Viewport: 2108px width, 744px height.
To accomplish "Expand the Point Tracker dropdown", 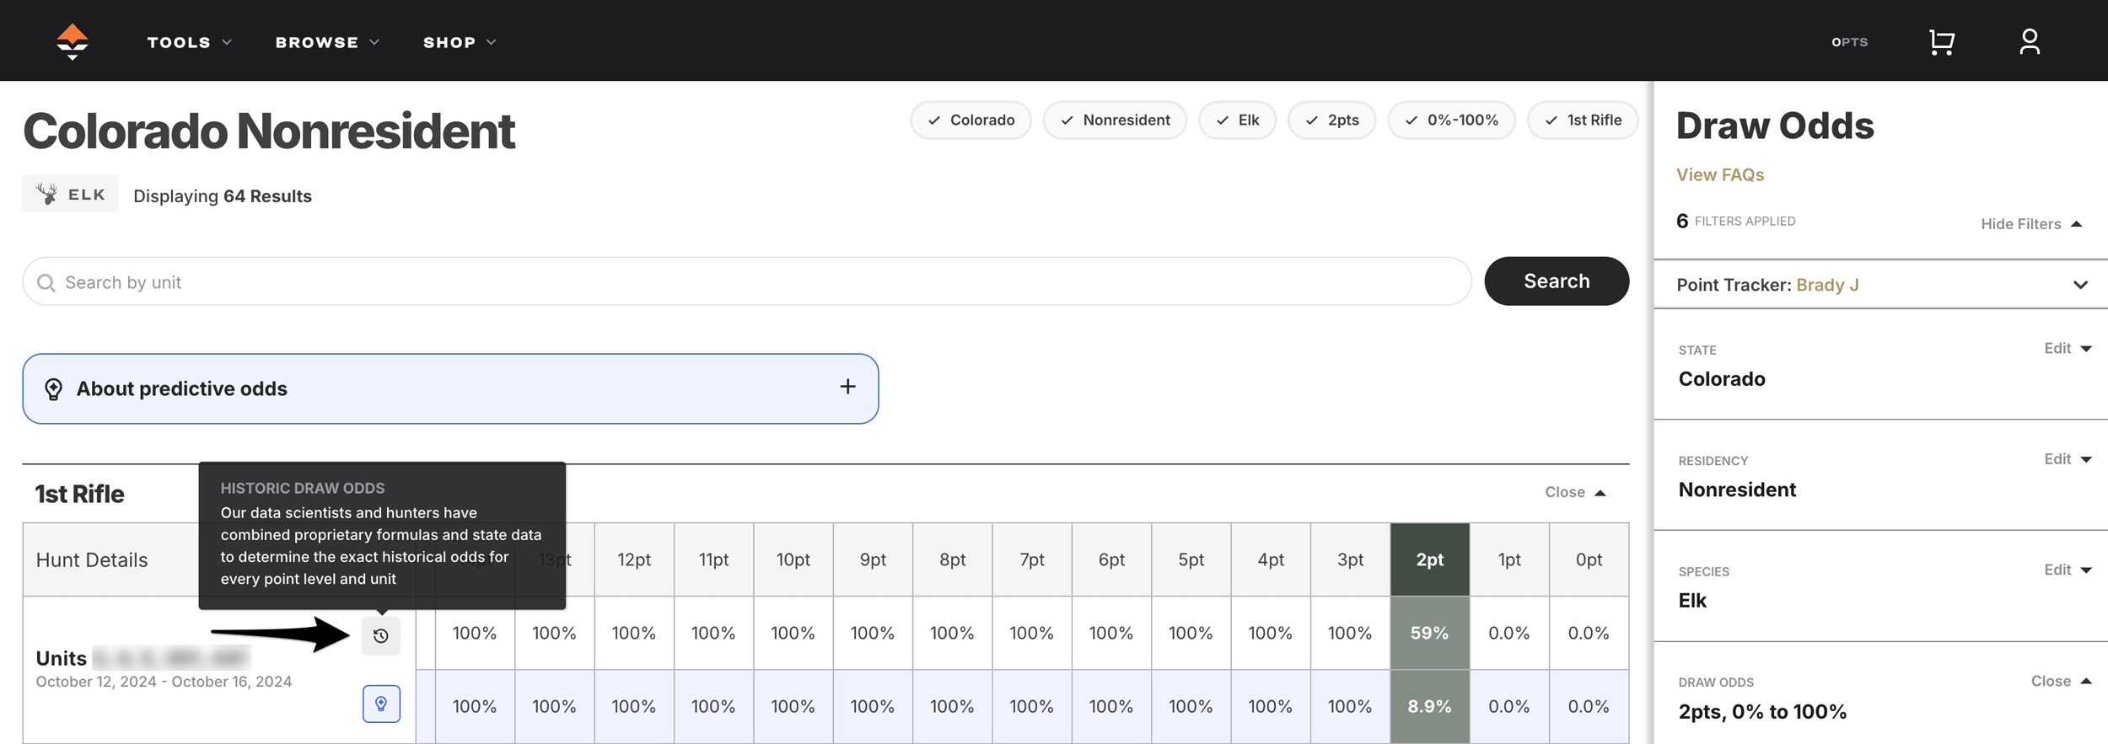I will (x=2079, y=285).
